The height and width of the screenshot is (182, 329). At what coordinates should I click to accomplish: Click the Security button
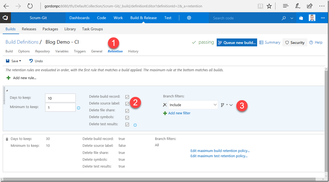point(295,42)
